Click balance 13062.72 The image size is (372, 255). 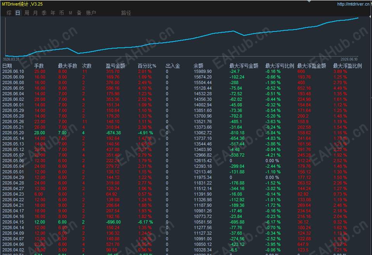point(203,133)
